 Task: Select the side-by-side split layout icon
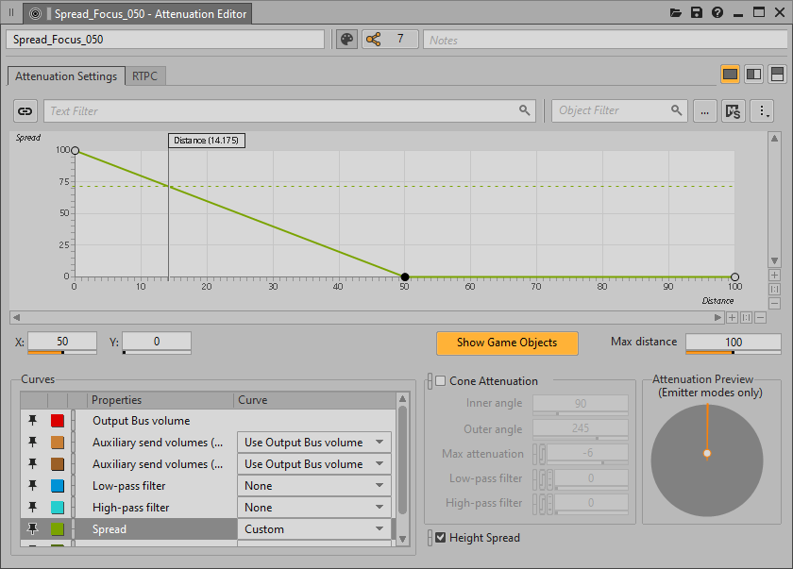pyautogui.click(x=753, y=75)
